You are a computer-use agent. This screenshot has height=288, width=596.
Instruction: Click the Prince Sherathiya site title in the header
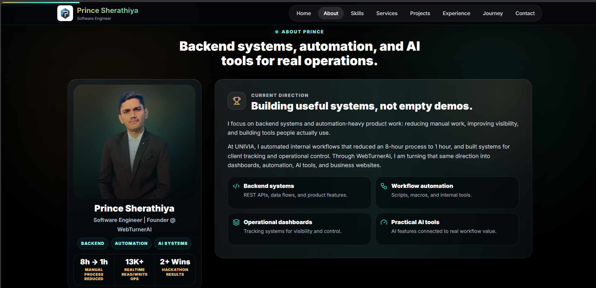click(107, 10)
